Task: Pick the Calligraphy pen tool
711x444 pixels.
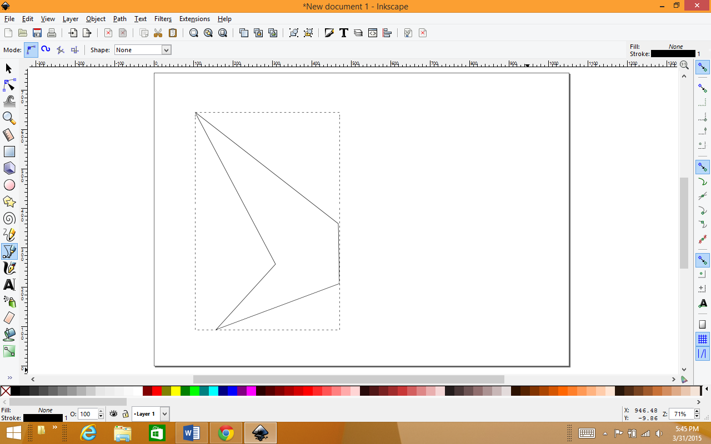Action: point(9,268)
